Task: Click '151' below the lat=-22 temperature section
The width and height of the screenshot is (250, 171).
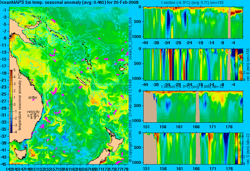Action: (146, 127)
